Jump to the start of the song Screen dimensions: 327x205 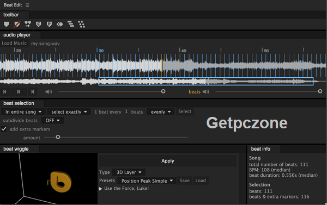4,91
